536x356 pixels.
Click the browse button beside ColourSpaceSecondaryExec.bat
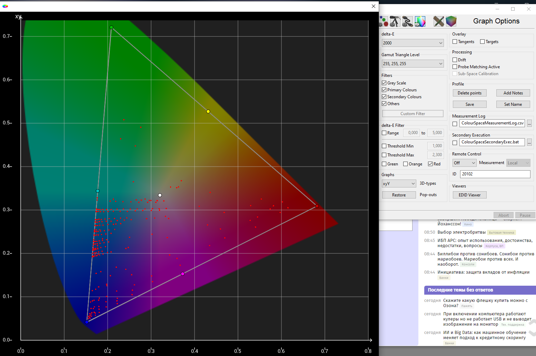tap(529, 142)
